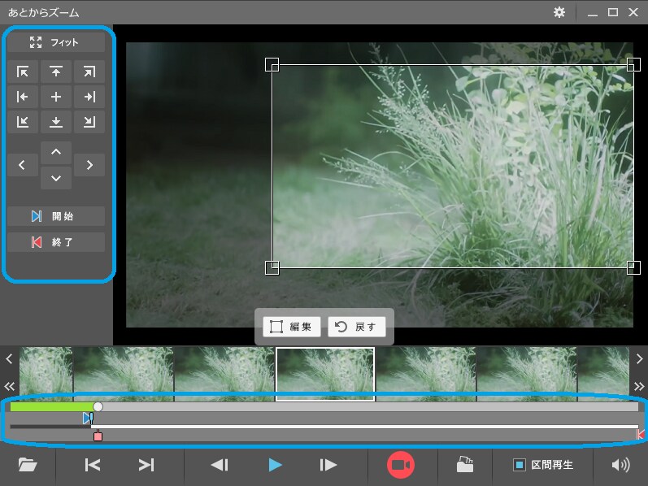
Task: Nudge zoom frame right with chevron
Action: point(89,165)
